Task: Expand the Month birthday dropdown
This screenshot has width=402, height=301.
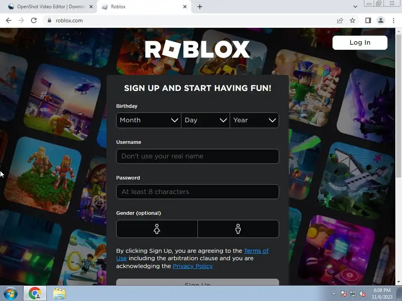Action: (x=149, y=120)
